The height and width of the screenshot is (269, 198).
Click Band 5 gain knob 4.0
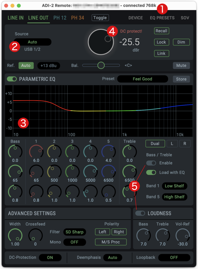click(108, 152)
